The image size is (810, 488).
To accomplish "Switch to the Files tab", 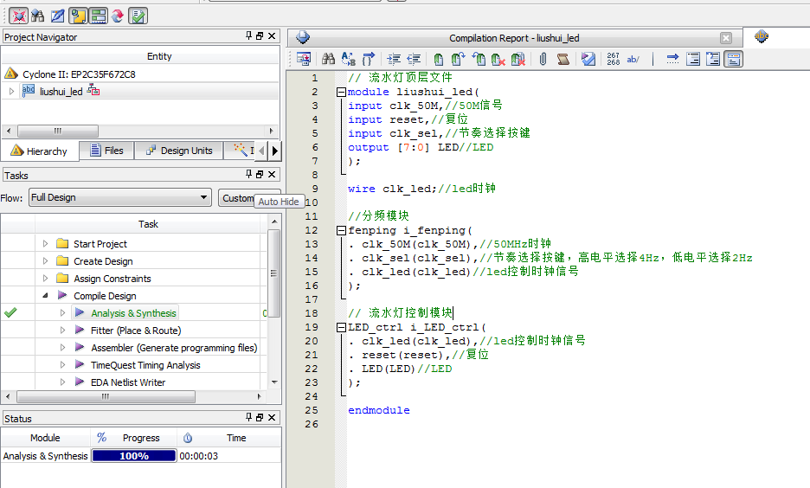I will [x=106, y=151].
